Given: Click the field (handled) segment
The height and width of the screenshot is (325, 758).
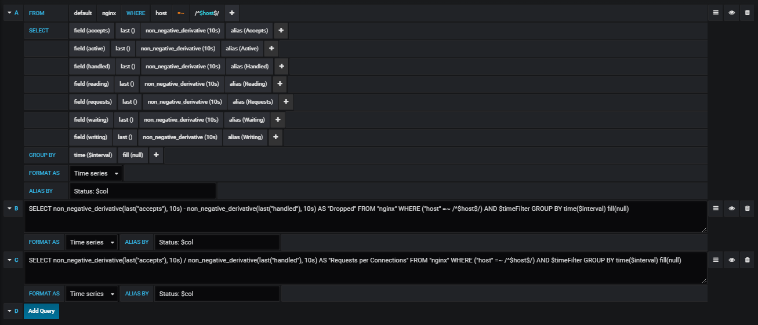Looking at the screenshot, I should point(92,67).
